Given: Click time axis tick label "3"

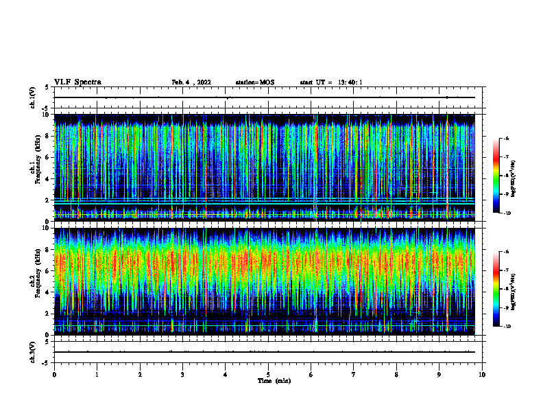Looking at the screenshot, I should [182, 375].
